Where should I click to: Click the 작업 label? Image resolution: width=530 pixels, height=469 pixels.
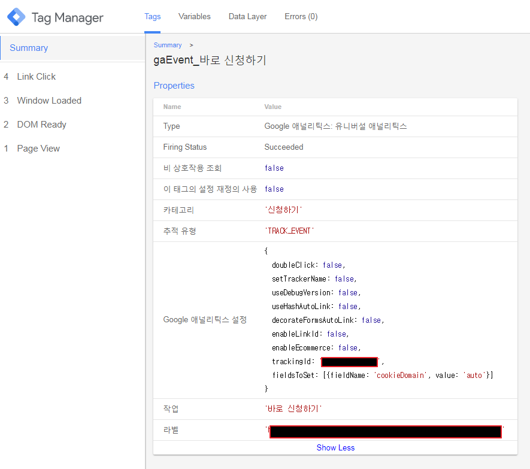tap(171, 409)
